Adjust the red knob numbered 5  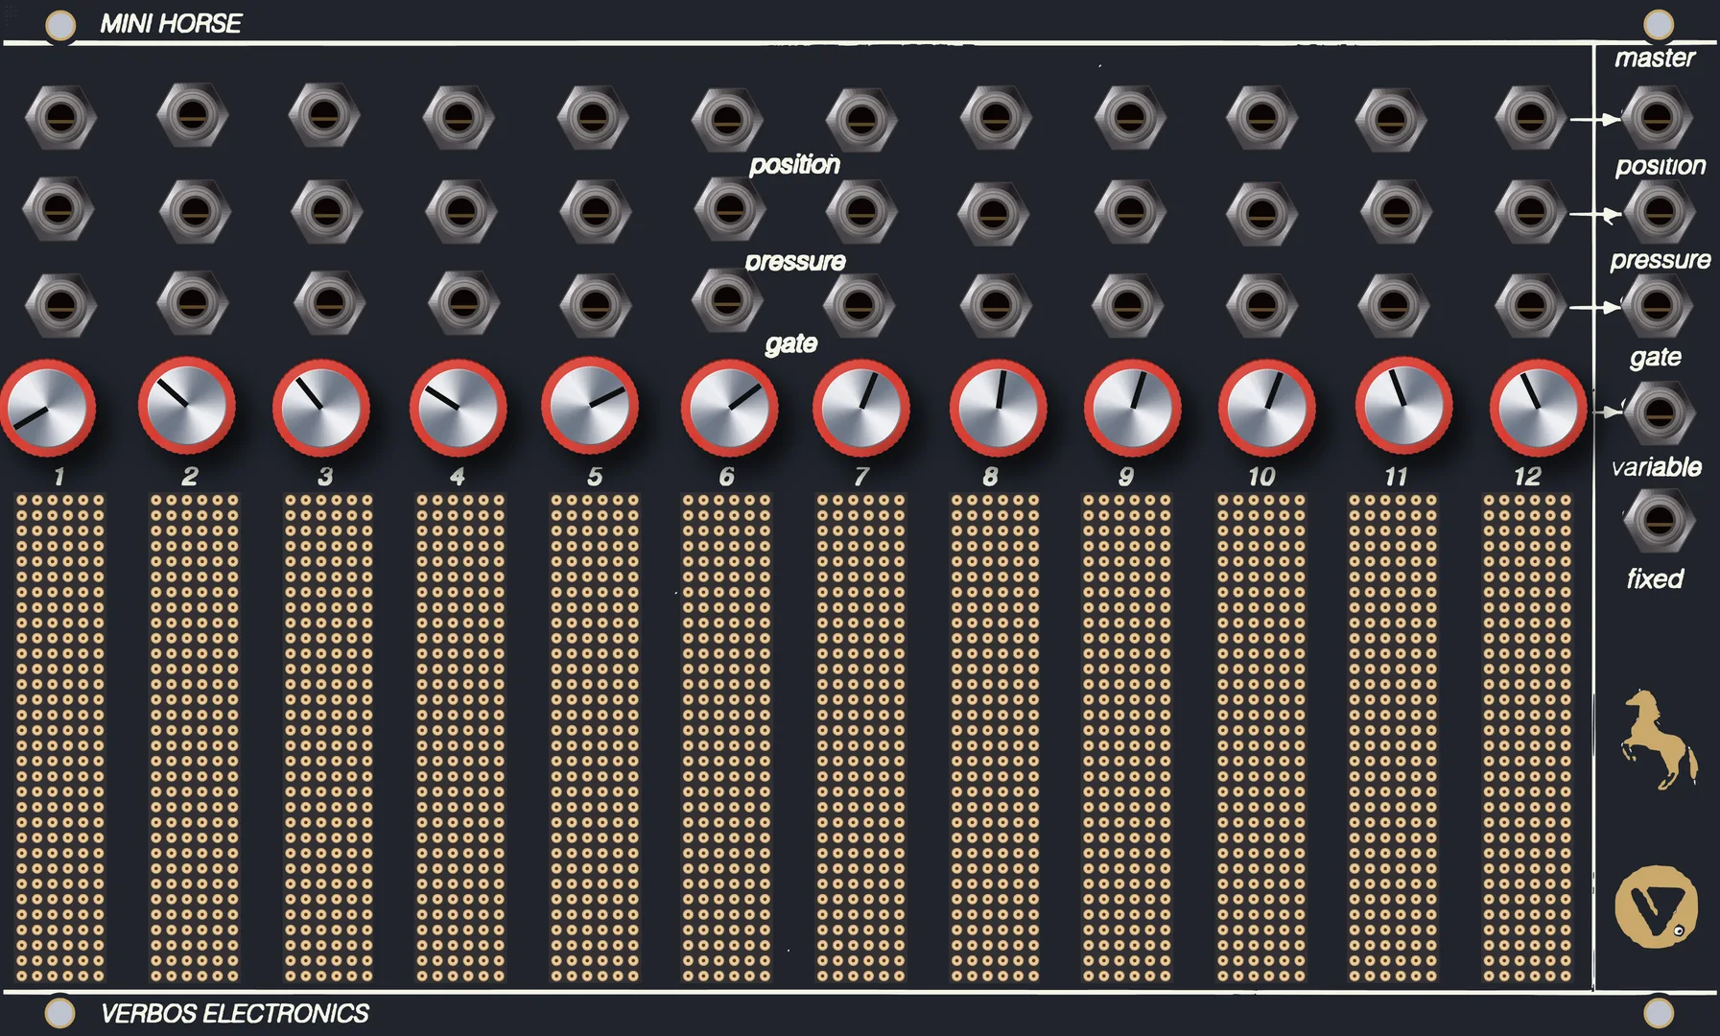coord(590,406)
